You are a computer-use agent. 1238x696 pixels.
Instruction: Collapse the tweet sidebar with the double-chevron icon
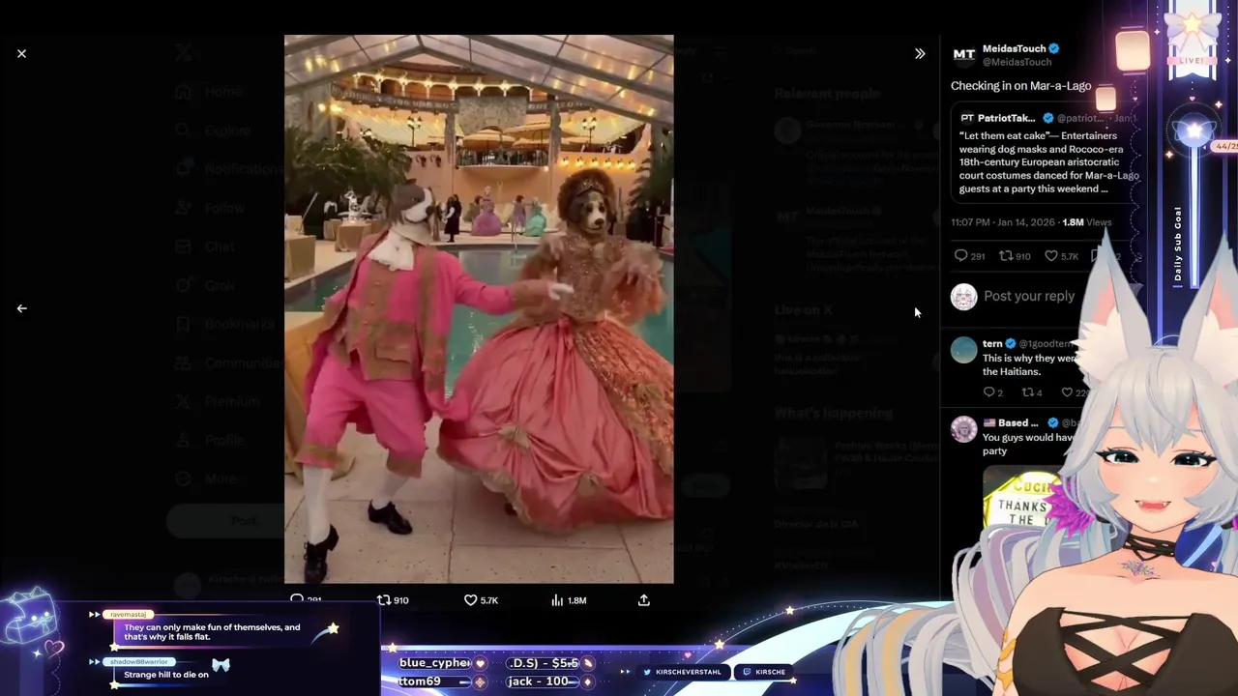(920, 54)
